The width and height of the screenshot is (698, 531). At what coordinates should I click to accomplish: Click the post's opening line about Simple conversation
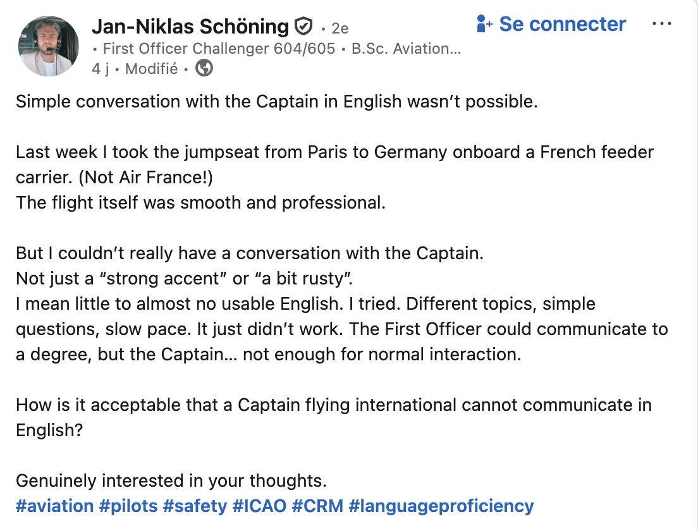[x=276, y=102]
